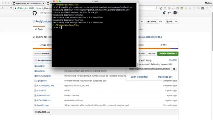Click the samples folder icon

pyautogui.click(x=36, y=71)
